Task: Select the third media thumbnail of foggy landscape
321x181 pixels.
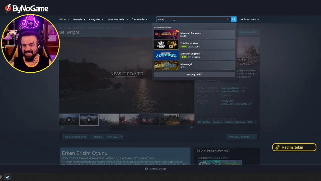Action: [x=109, y=120]
